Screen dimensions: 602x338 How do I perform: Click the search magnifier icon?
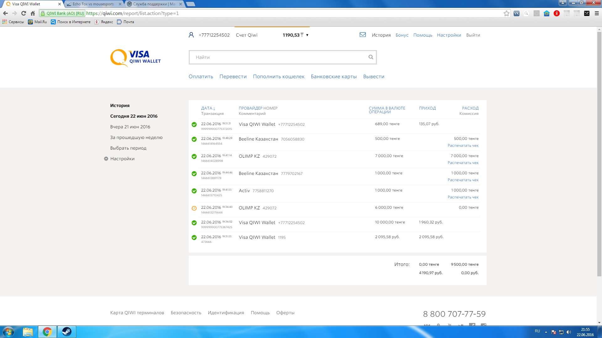371,57
